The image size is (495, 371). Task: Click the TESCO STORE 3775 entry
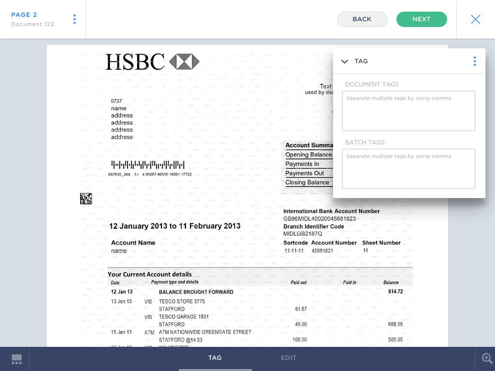pyautogui.click(x=182, y=301)
